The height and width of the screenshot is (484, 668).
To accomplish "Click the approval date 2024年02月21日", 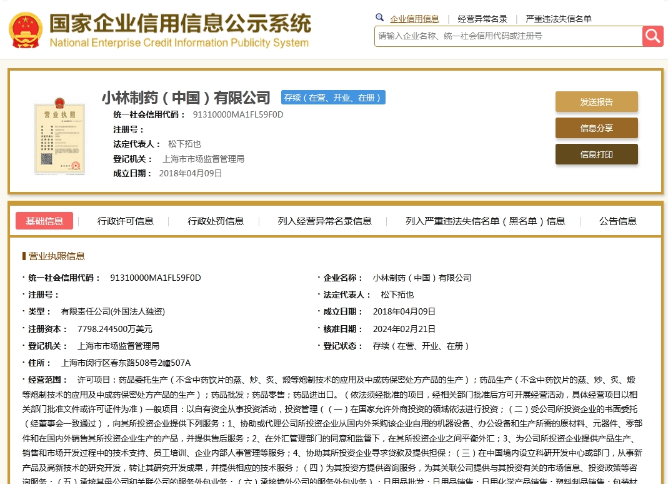I will (404, 329).
